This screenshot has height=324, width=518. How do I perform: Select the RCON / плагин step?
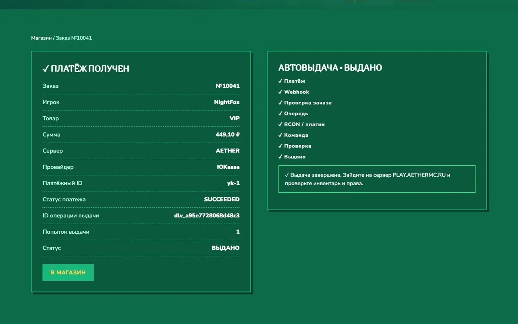tap(301, 124)
